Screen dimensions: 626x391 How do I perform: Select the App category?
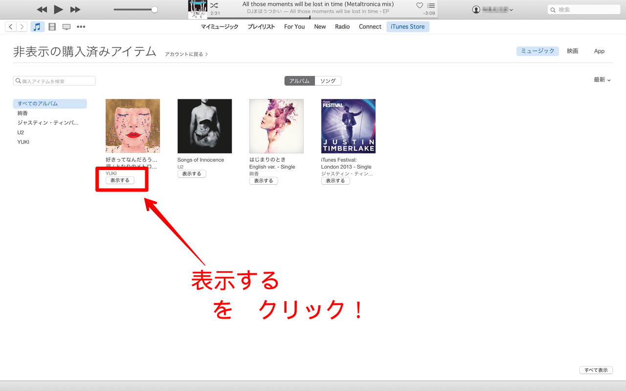click(x=599, y=51)
